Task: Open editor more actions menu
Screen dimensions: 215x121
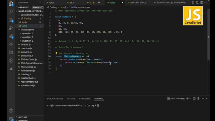Action: (x=206, y=2)
